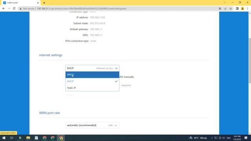251x141 pixels.
Task: Open the Windows Start menu
Action: pyautogui.click(x=4, y=138)
